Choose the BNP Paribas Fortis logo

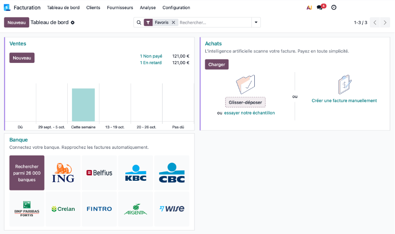27,209
